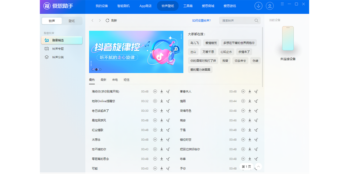Click the ringtone list vertical scrollbar

tap(263, 57)
